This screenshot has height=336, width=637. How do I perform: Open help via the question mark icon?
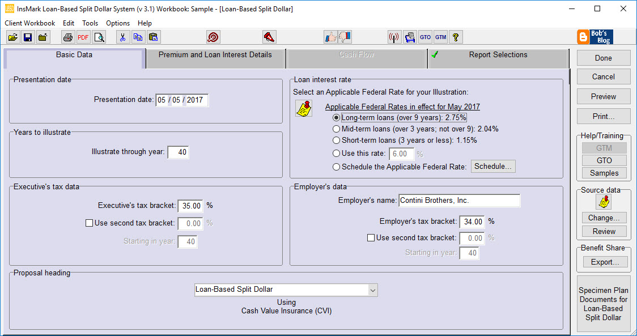tap(456, 37)
